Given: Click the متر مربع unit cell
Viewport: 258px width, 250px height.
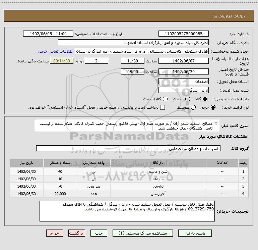Looking at the screenshot, I should point(93,186).
